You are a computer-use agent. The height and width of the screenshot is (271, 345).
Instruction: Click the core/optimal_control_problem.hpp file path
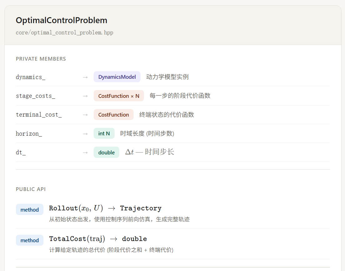pyautogui.click(x=64, y=33)
